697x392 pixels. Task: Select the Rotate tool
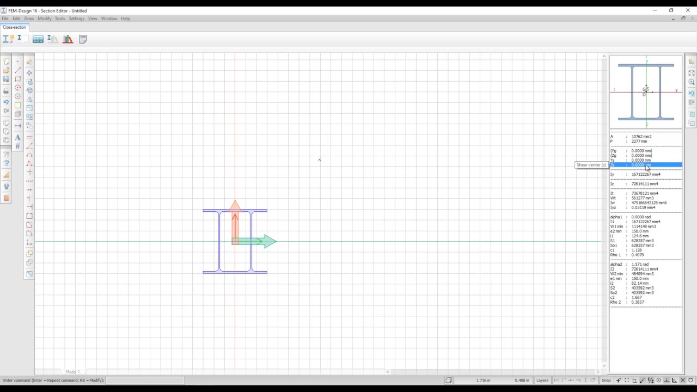pyautogui.click(x=29, y=90)
